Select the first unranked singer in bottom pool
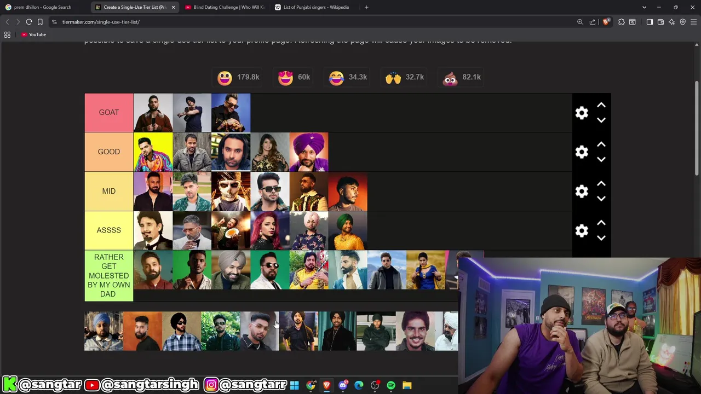 pyautogui.click(x=104, y=331)
